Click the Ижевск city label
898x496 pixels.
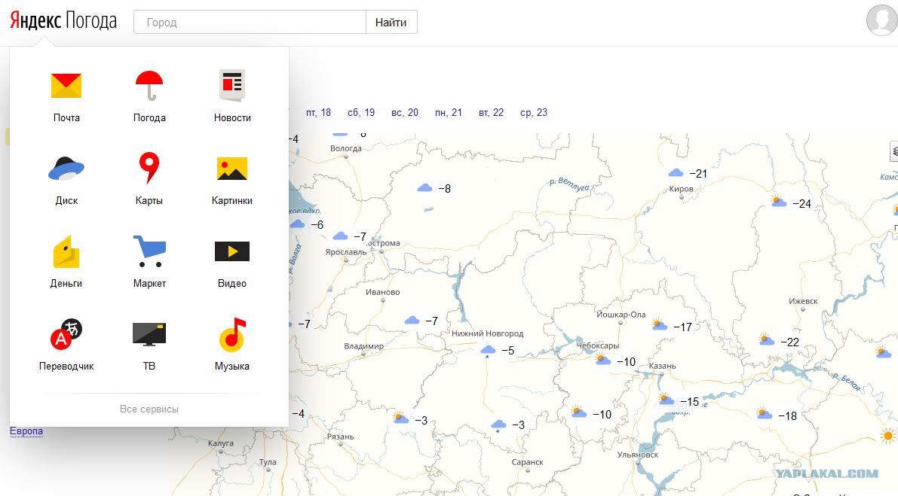tap(803, 301)
